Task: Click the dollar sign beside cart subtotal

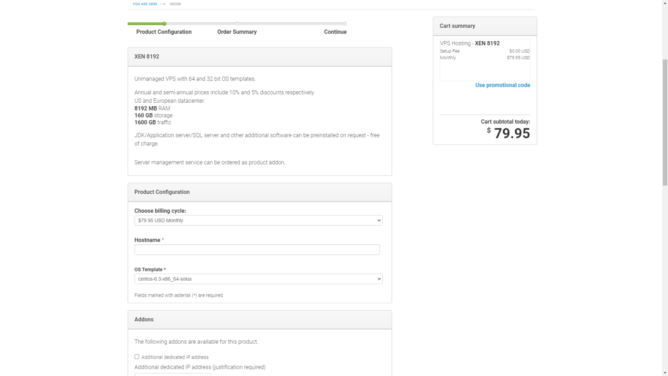Action: 489,131
